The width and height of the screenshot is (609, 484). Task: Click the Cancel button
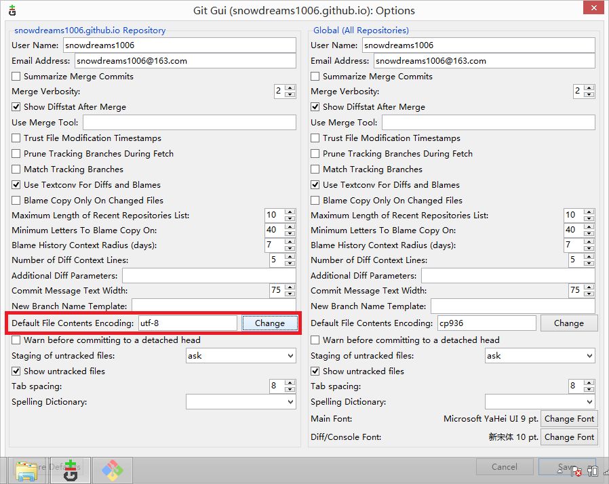504,467
